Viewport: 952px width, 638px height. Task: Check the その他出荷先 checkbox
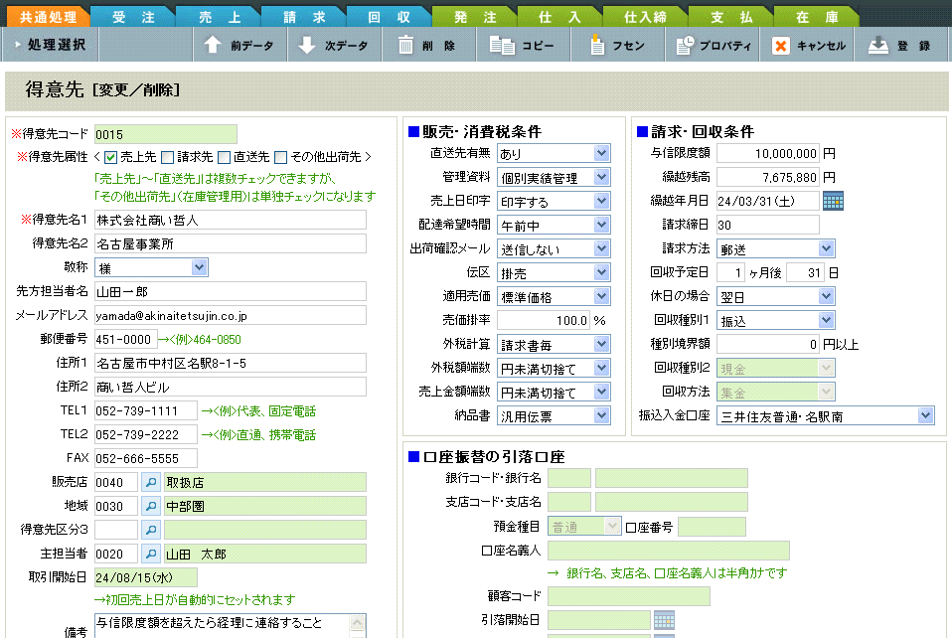tap(280, 158)
